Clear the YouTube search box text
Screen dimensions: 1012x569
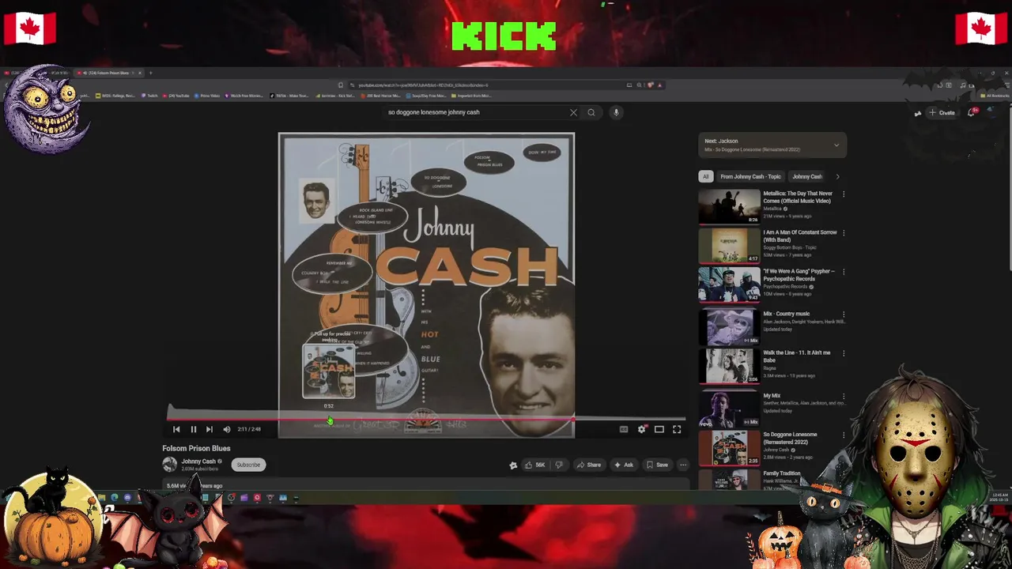[573, 112]
